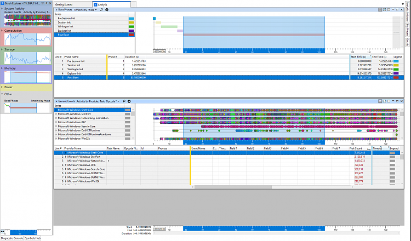Open Generic Events view settings gear
Viewport: 411px width, 241px height.
[x=129, y=101]
